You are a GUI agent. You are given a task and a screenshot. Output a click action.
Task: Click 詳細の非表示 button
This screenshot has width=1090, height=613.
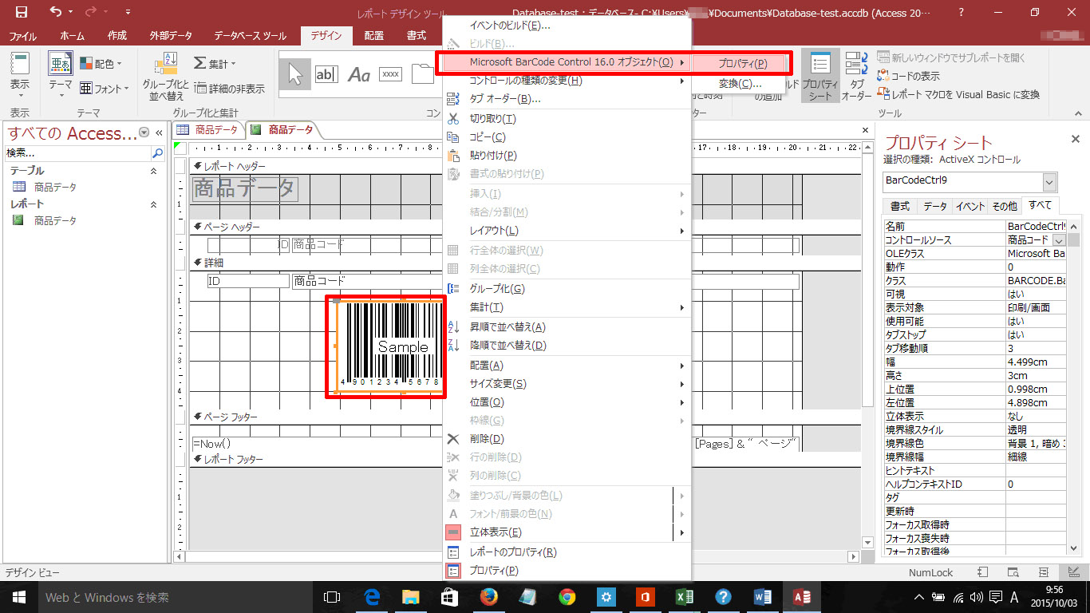(x=230, y=89)
